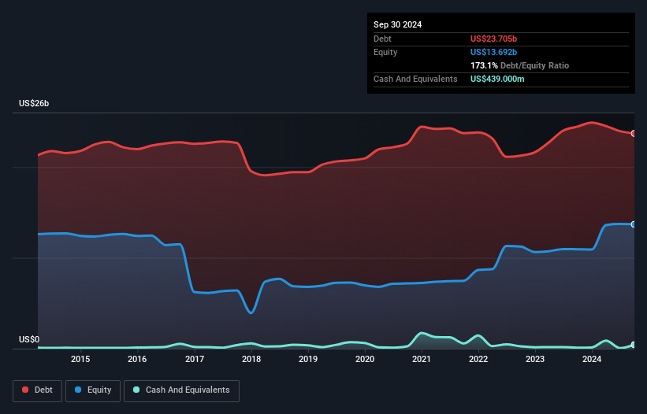The height and width of the screenshot is (414, 647).
Task: Select the 2024 x-axis label
Action: [x=592, y=359]
